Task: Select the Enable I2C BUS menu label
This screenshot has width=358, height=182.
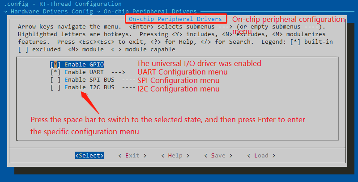Action: tap(89, 88)
